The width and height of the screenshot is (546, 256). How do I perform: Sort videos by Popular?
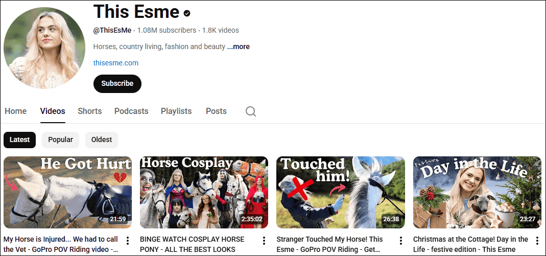pyautogui.click(x=61, y=139)
